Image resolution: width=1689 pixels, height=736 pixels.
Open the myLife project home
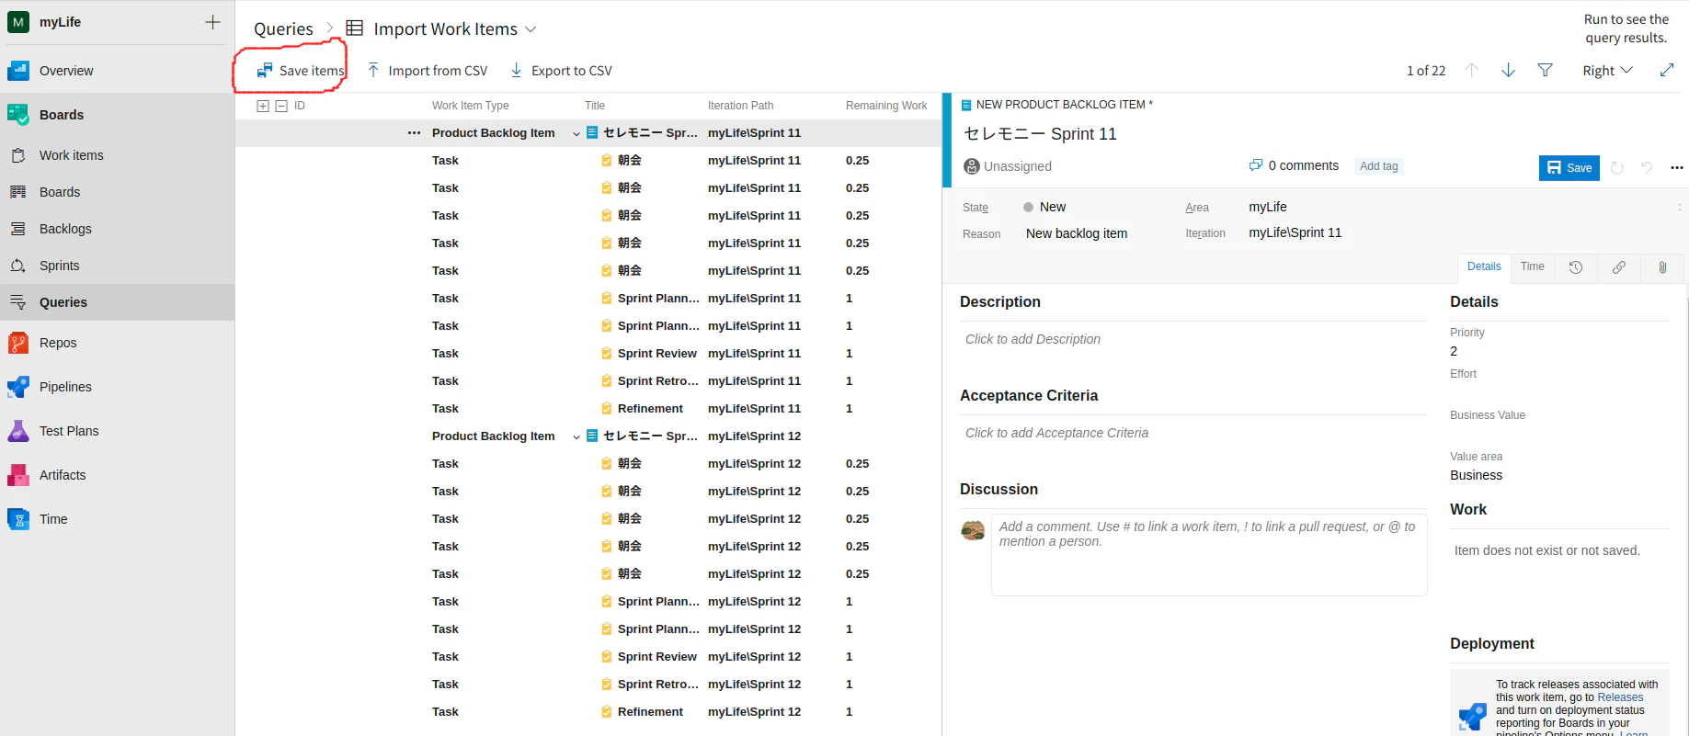[60, 22]
